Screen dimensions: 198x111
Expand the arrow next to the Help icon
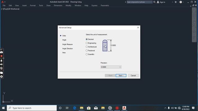(183, 2)
